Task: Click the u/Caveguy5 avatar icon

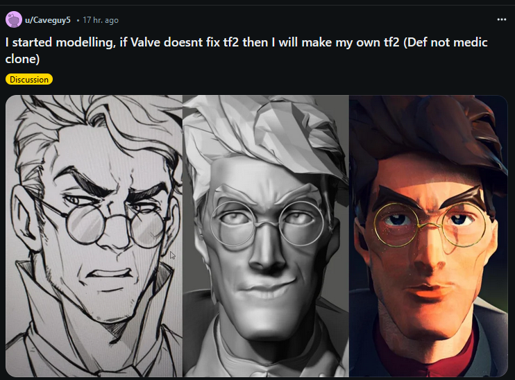Action: click(13, 19)
